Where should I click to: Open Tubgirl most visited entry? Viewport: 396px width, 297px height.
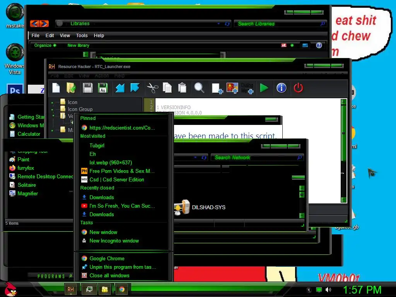[124, 145]
